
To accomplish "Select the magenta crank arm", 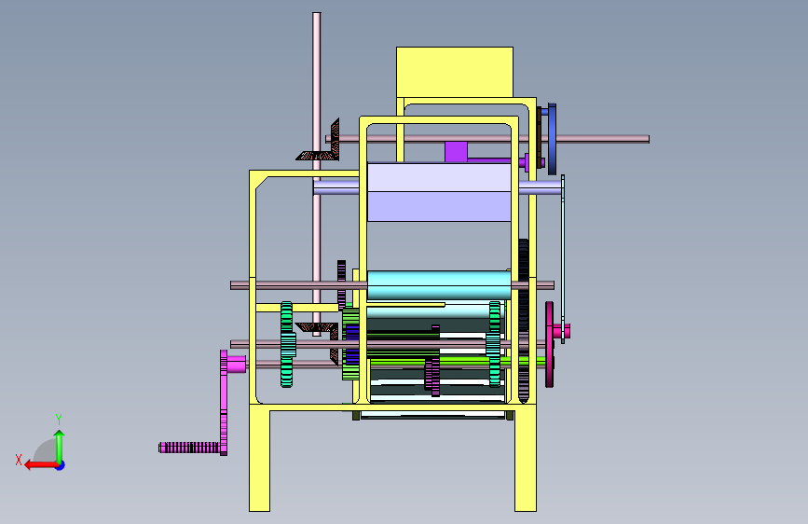I will (x=224, y=403).
